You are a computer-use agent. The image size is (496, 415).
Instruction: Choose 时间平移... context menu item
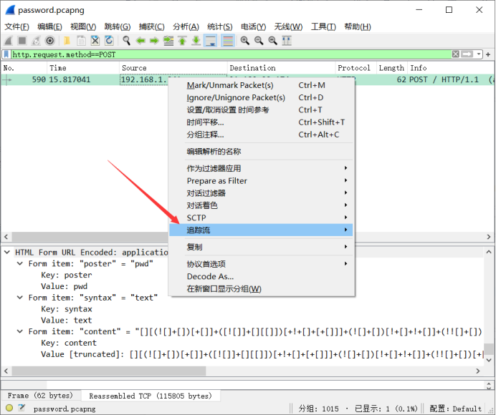pyautogui.click(x=262, y=122)
